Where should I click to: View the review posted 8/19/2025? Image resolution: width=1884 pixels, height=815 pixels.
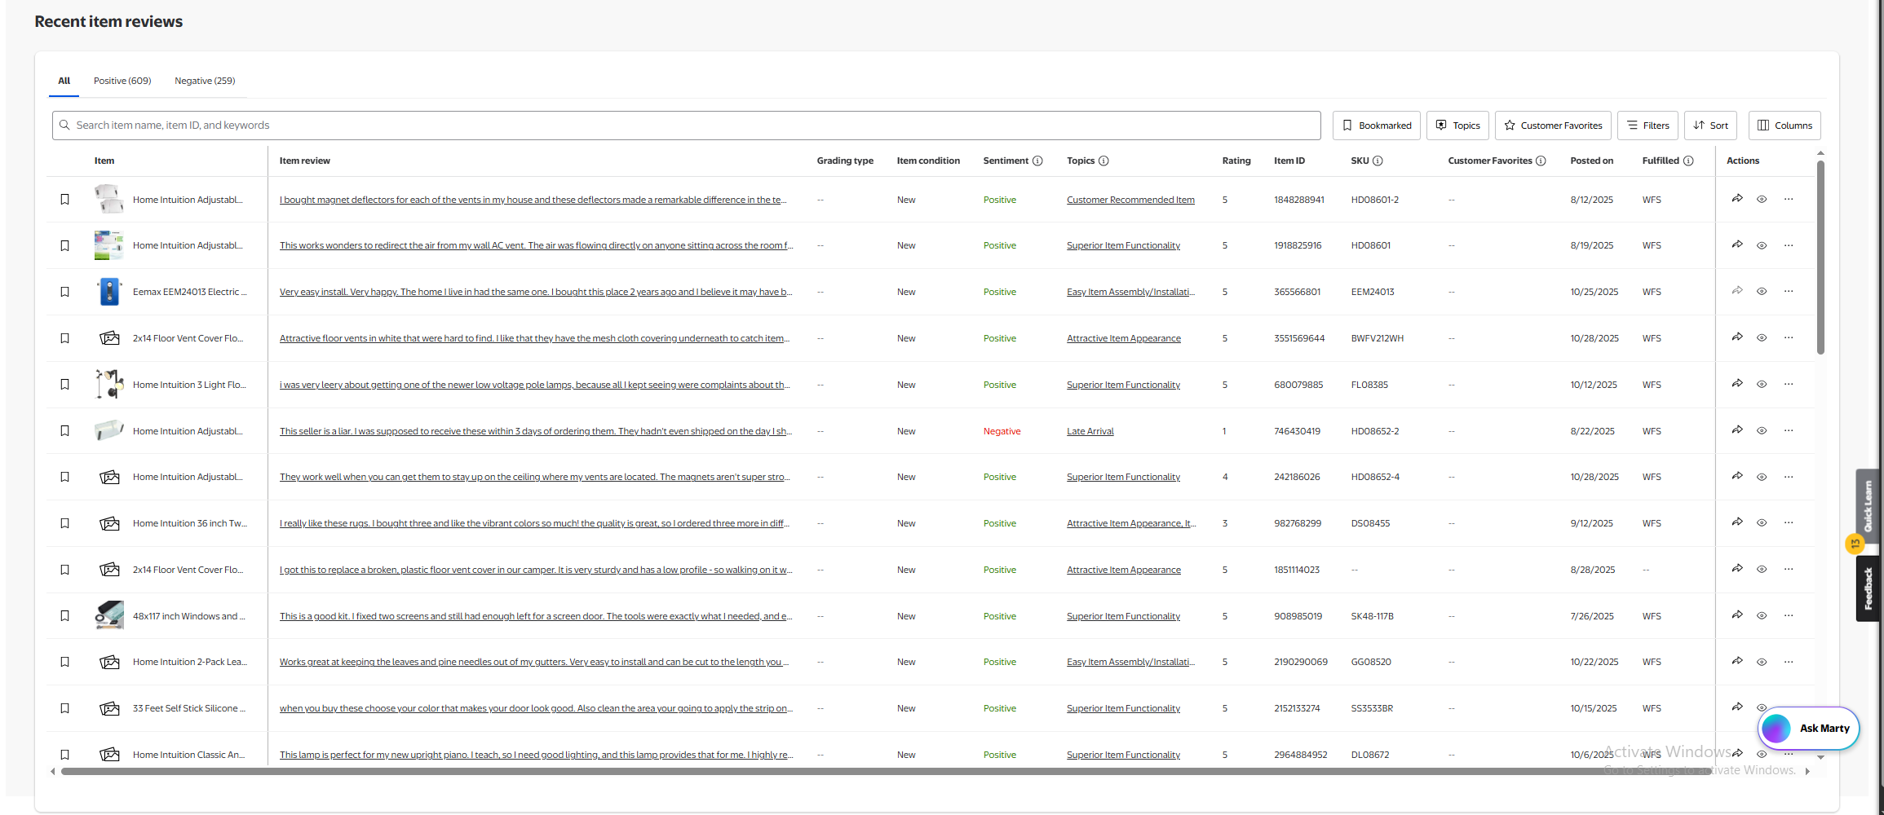(1762, 245)
